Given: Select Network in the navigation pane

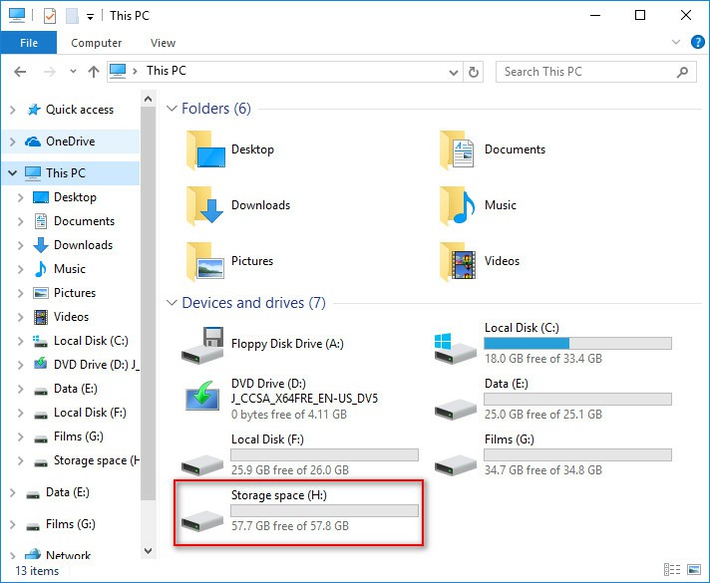Looking at the screenshot, I should pyautogui.click(x=68, y=554).
